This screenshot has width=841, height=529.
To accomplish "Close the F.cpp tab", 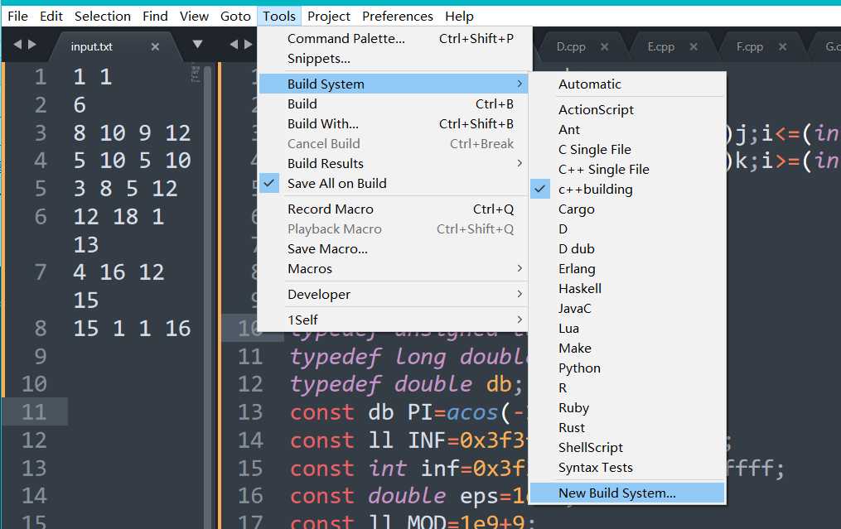I will coord(782,46).
